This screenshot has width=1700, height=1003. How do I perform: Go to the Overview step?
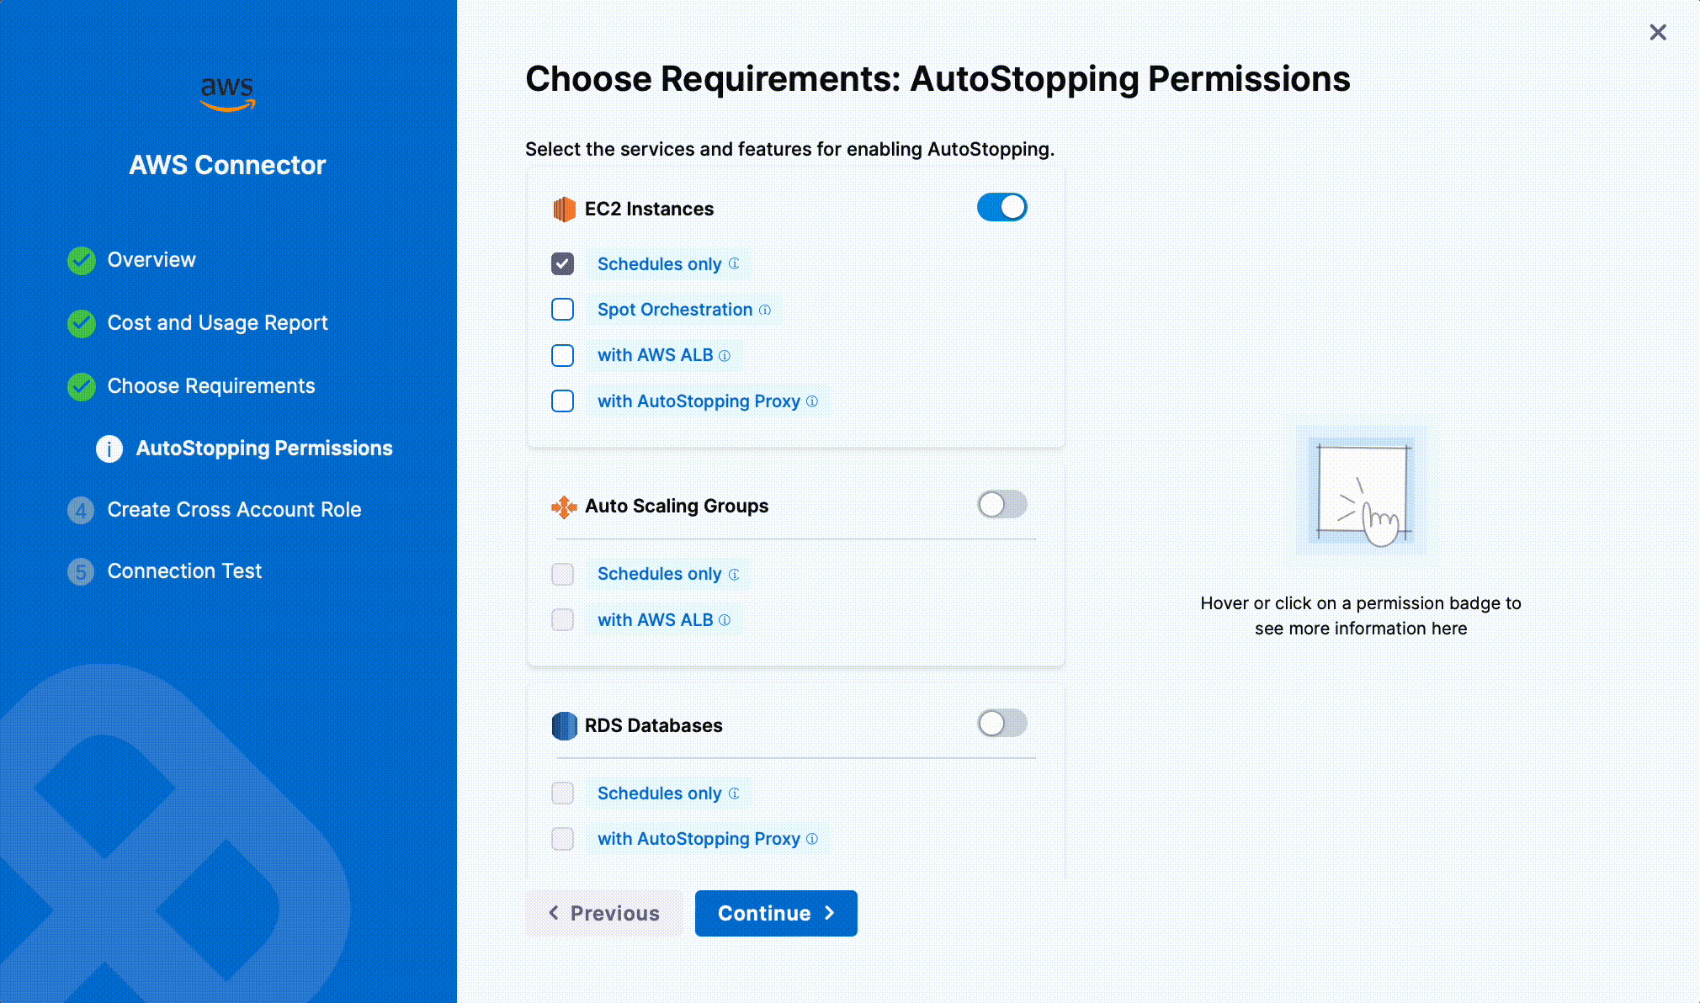pos(151,260)
